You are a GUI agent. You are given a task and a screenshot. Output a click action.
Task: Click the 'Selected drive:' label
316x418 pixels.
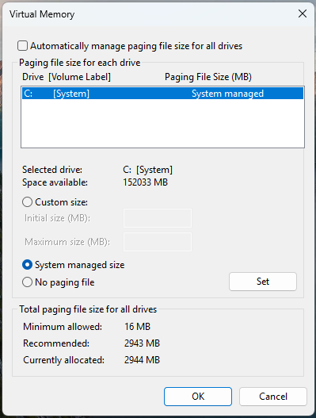(x=52, y=170)
